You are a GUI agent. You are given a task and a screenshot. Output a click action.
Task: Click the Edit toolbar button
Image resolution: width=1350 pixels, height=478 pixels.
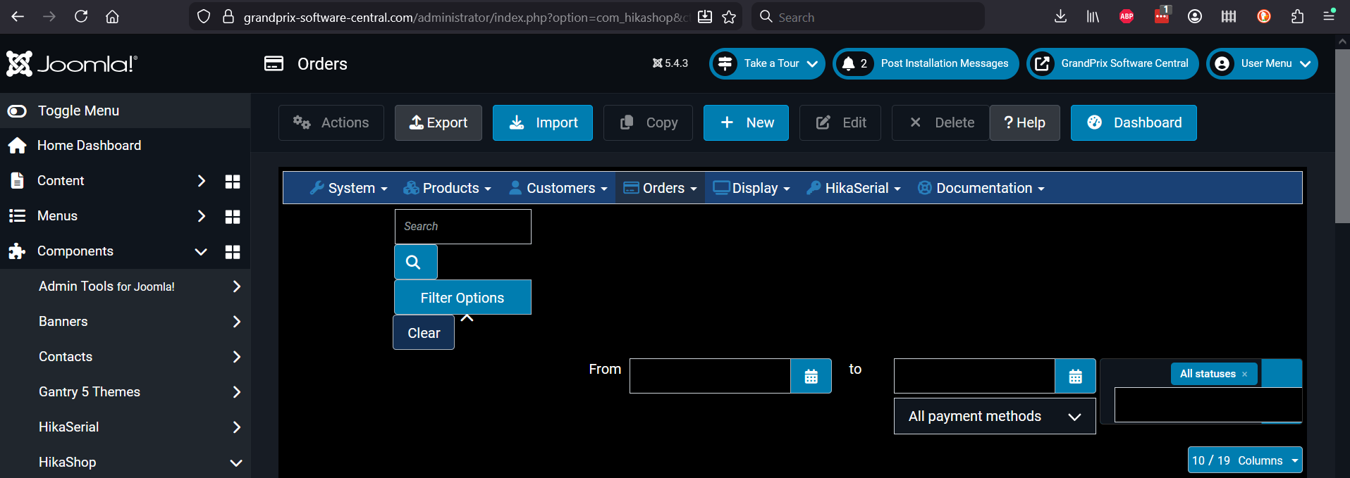[x=840, y=122]
